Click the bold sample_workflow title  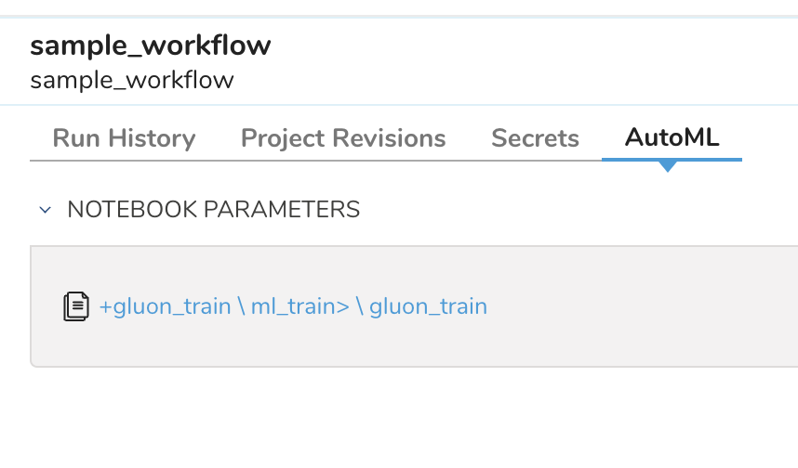coord(151,45)
